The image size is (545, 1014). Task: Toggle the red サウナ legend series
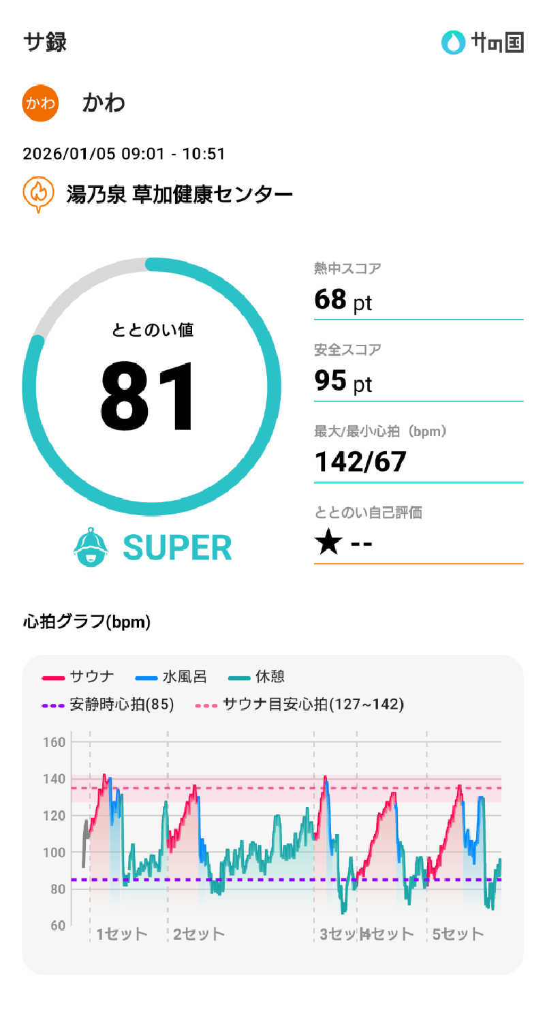[x=78, y=677]
